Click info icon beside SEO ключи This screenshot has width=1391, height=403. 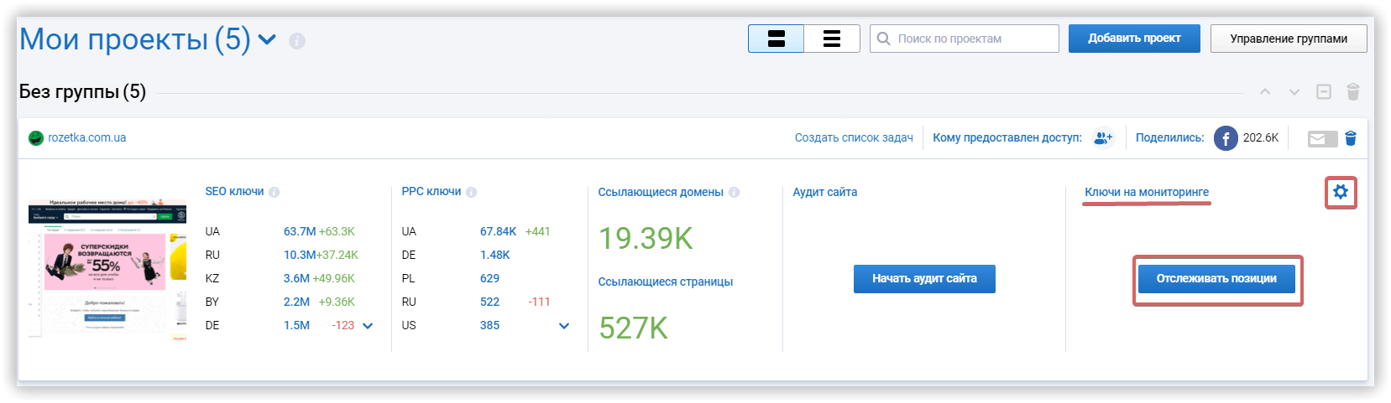pos(275,192)
